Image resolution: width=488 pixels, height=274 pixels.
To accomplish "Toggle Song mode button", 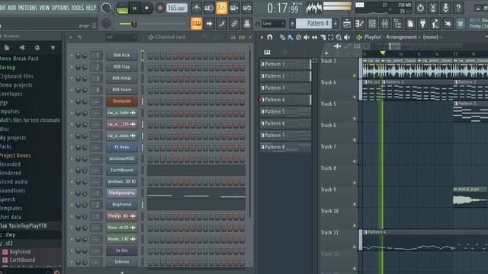I will pyautogui.click(x=122, y=8).
